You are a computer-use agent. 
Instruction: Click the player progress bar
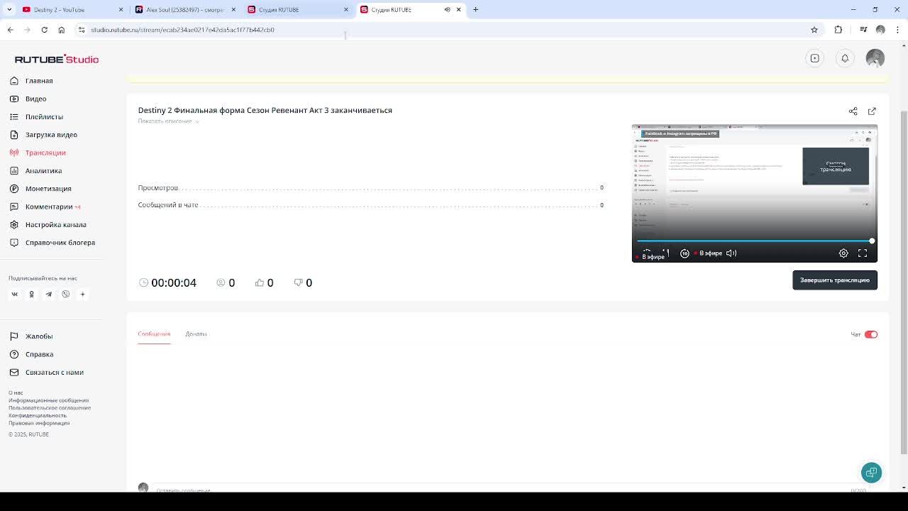pos(755,241)
